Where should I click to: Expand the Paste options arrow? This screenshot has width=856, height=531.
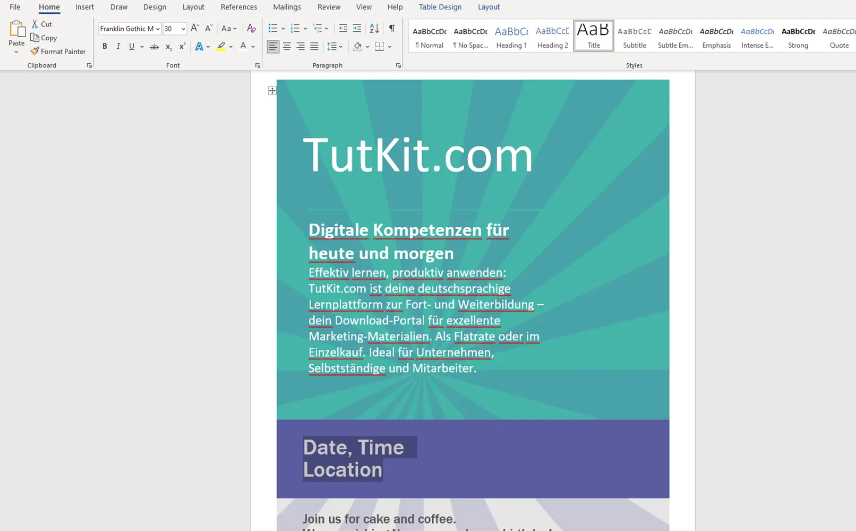point(16,52)
